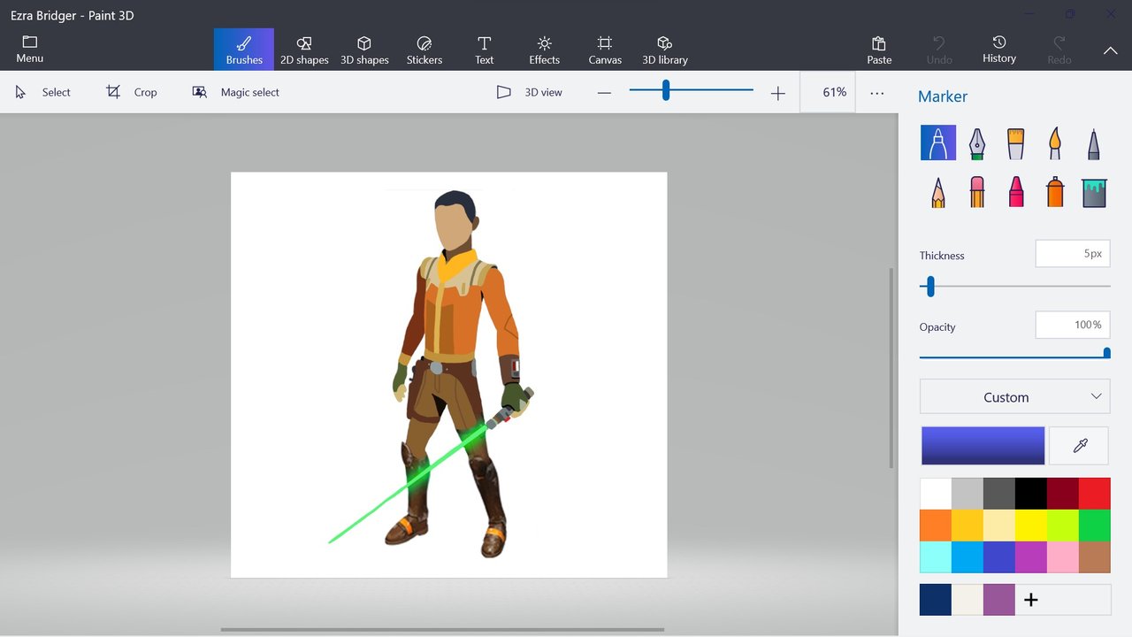Open the more options ellipsis
The height and width of the screenshot is (637, 1132).
[876, 93]
